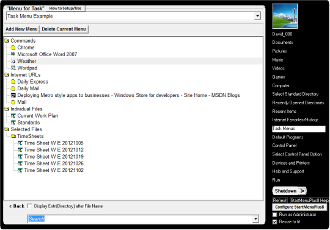
Task: Click the Time Sheet W E 20121005 icon
Action: click(x=20, y=143)
